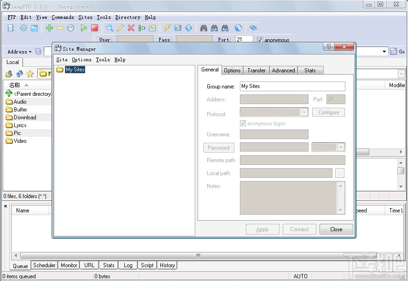Select the Download folder in local list
408x281 pixels.
(x=25, y=117)
